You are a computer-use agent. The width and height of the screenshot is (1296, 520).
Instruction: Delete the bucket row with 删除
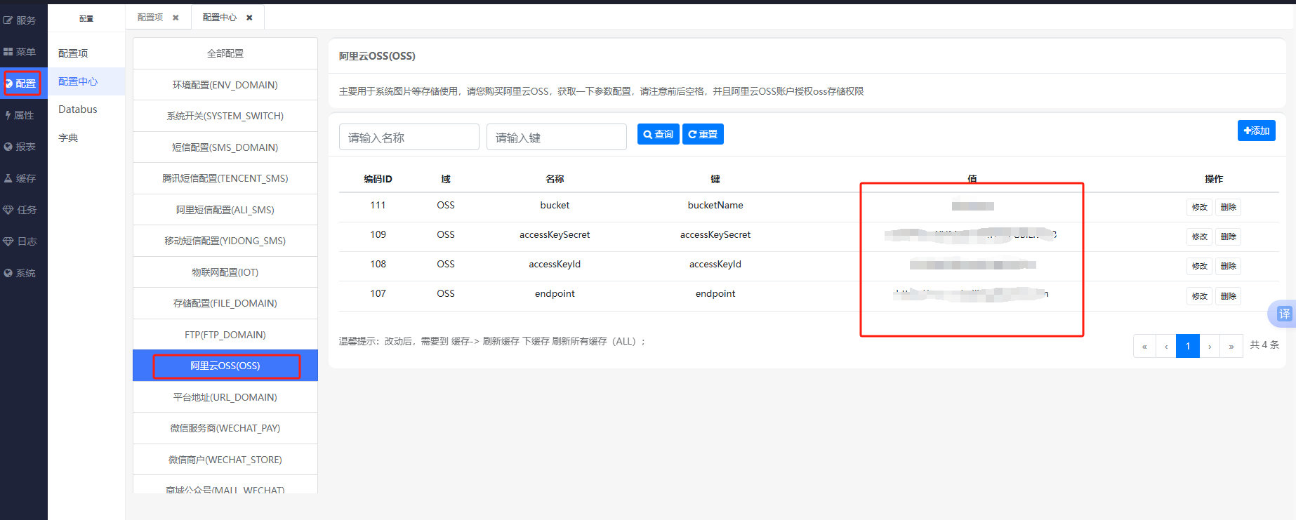click(1229, 207)
